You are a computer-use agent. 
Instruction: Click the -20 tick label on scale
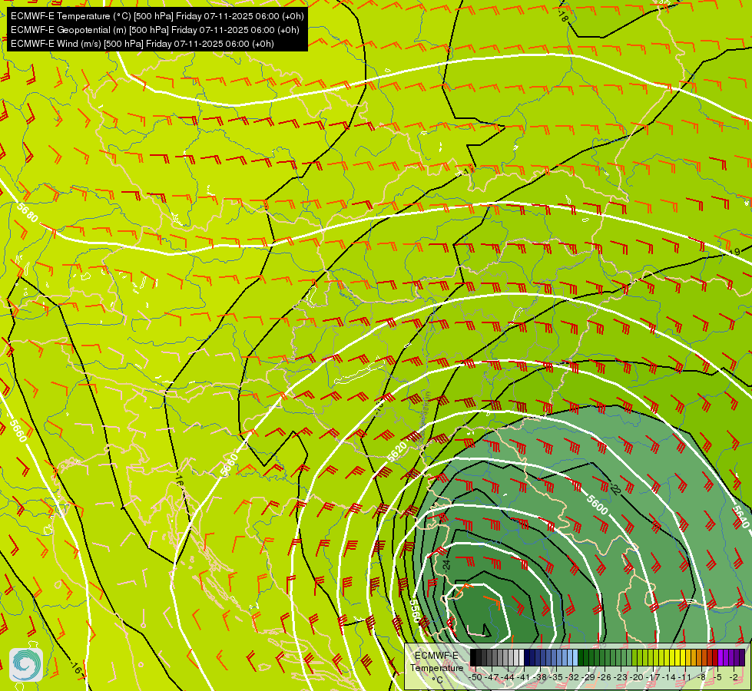tap(637, 677)
